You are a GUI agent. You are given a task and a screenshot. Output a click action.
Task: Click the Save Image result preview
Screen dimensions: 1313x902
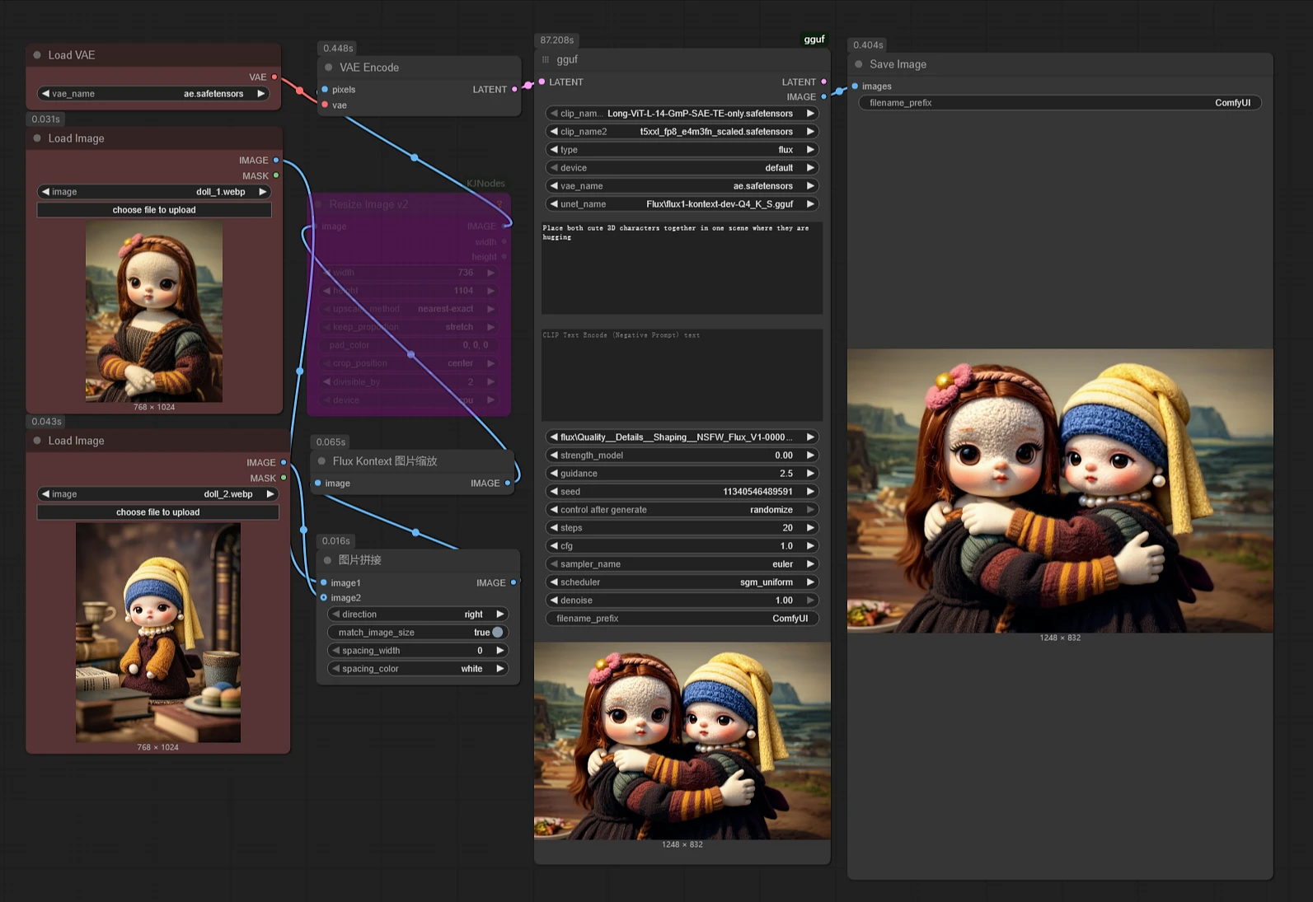click(x=1060, y=491)
